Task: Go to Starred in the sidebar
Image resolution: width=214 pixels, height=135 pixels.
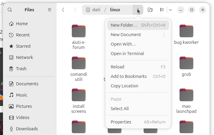Action: click(23, 46)
